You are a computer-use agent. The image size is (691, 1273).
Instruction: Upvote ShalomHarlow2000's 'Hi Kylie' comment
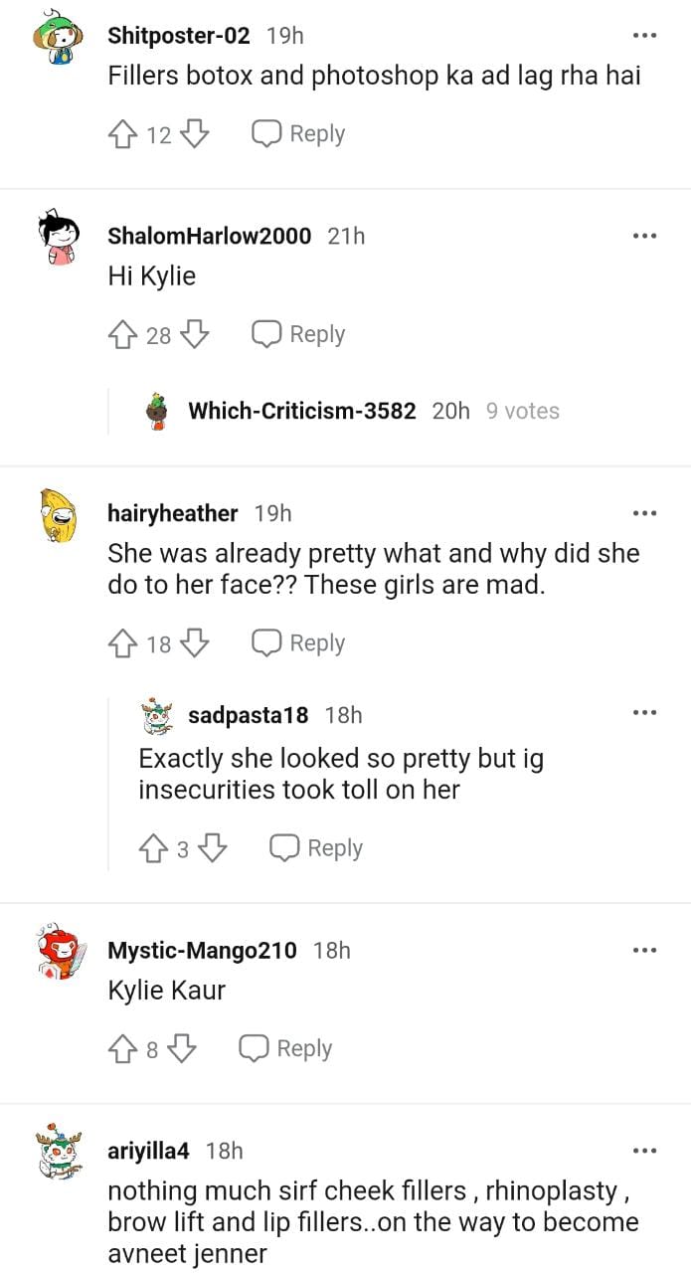pyautogui.click(x=122, y=335)
